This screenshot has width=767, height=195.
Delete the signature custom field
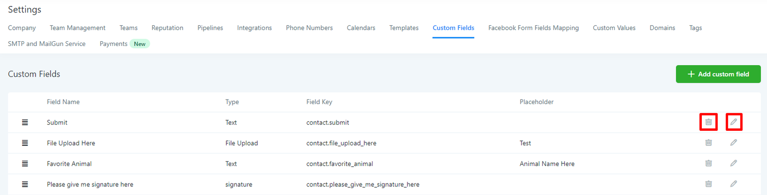point(709,184)
